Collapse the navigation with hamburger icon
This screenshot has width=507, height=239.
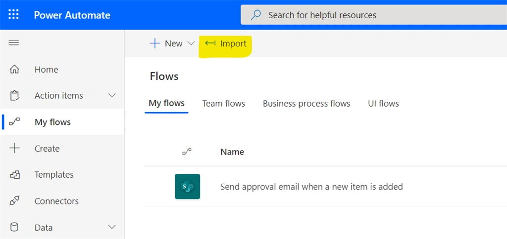coord(13,42)
